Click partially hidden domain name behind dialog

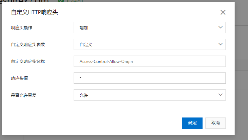(x=25, y=1)
